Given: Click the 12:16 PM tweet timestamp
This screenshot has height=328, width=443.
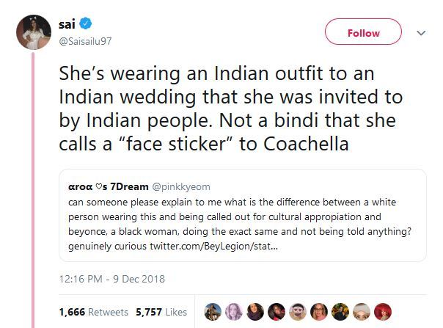Looking at the screenshot, I should click(111, 279).
